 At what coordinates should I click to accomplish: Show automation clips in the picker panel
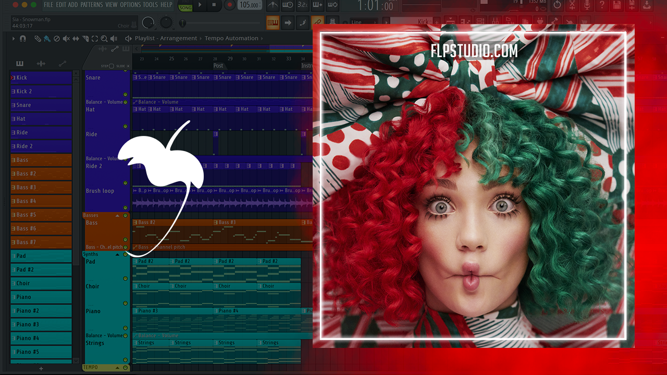(63, 64)
